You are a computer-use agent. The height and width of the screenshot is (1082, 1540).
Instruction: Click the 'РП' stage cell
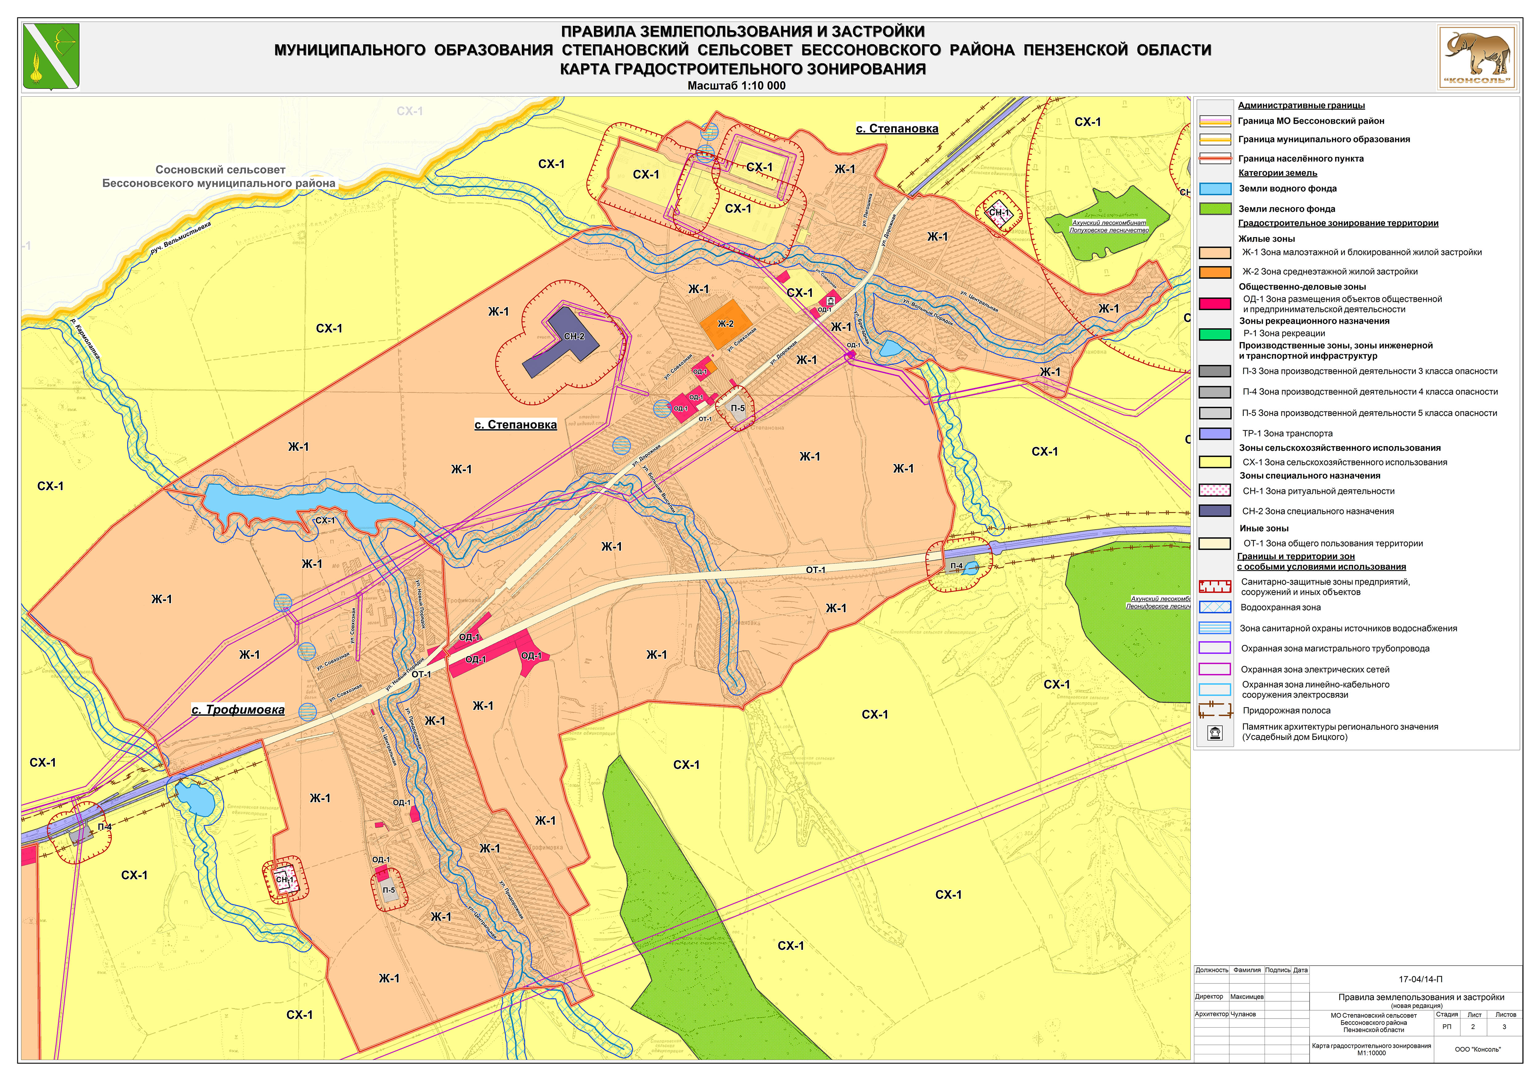point(1447,1027)
